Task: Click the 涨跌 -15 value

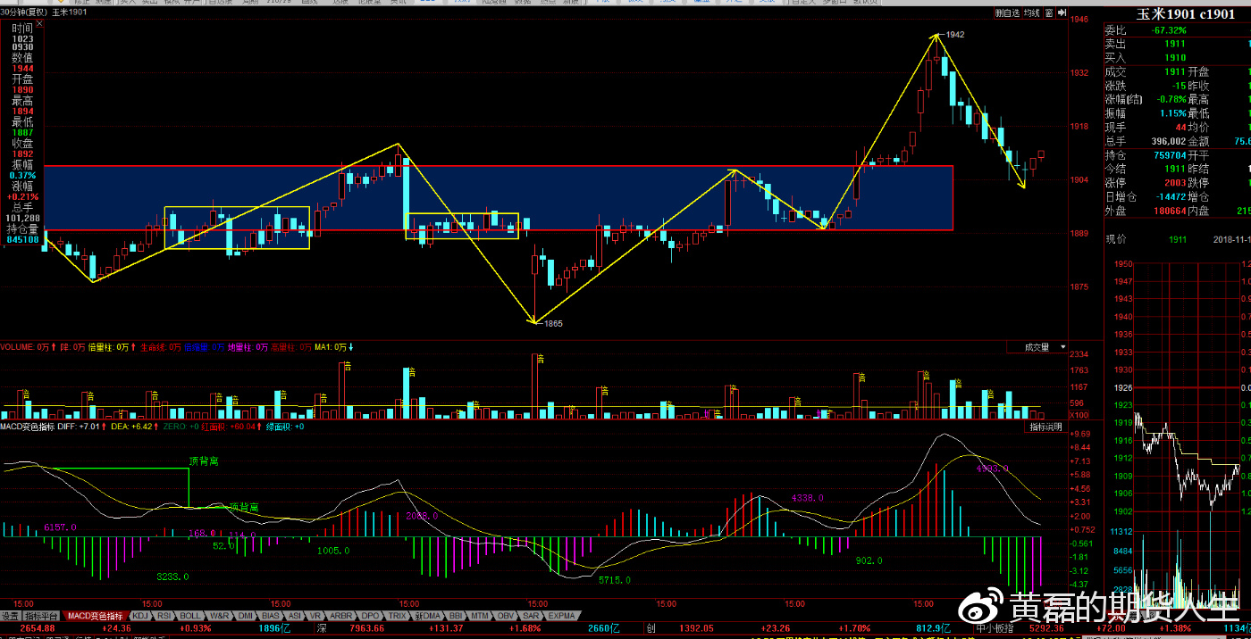Action: [1179, 86]
